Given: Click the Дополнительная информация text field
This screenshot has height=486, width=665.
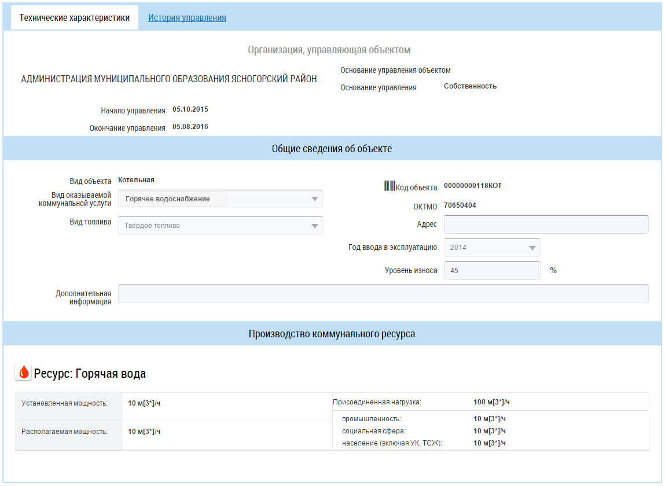Looking at the screenshot, I should [383, 294].
